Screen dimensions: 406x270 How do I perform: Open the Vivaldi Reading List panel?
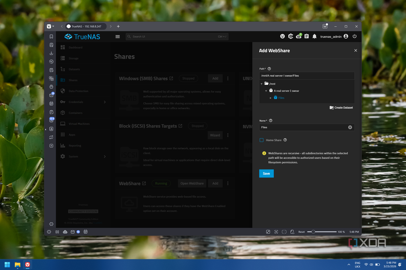pyautogui.click(x=51, y=45)
